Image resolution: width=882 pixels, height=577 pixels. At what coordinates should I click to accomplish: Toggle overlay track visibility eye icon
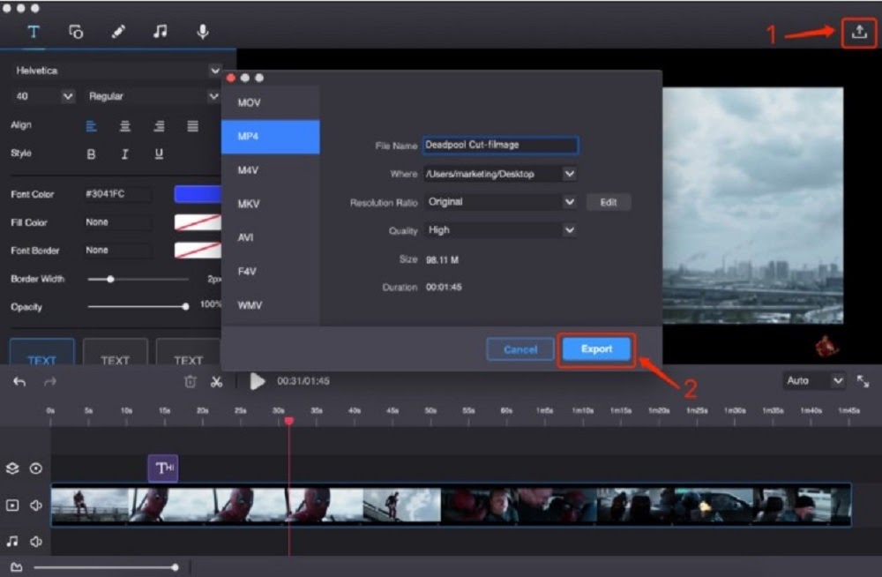pos(36,468)
